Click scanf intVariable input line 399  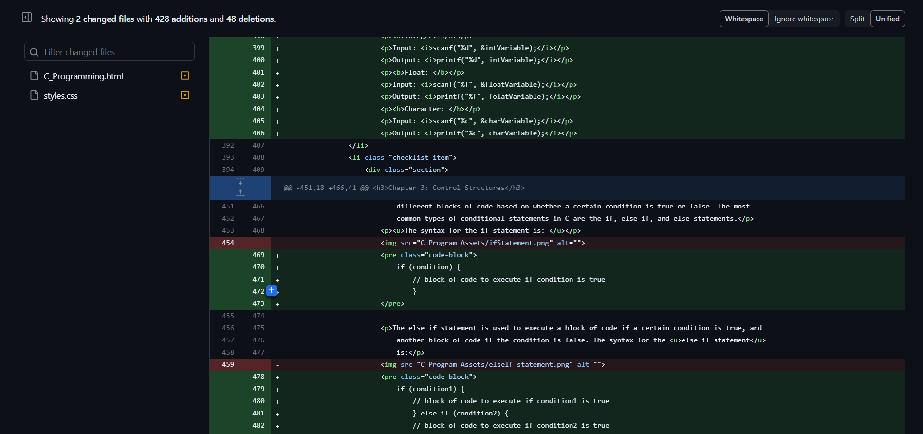[x=475, y=48]
